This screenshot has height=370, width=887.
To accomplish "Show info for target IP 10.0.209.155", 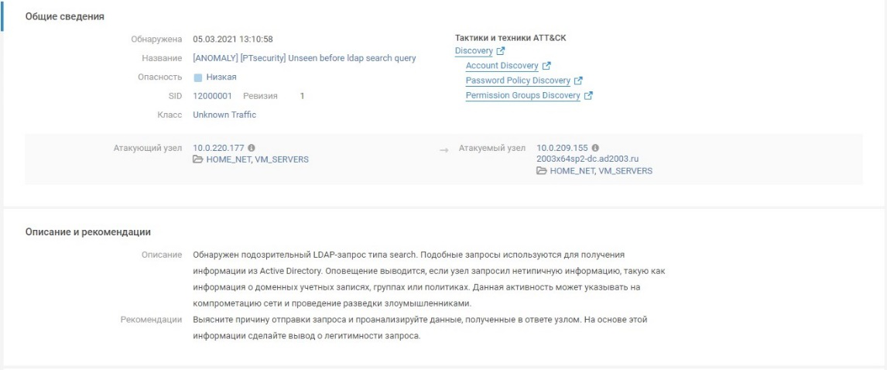I will [x=595, y=148].
